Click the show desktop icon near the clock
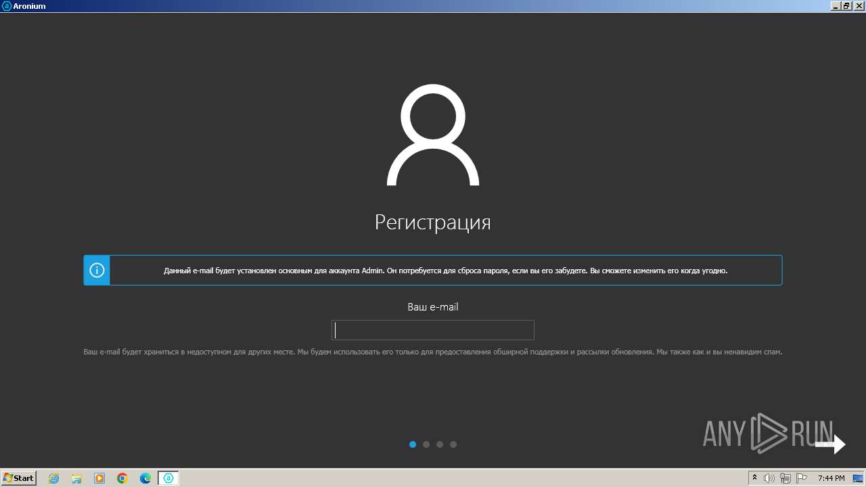This screenshot has height=487, width=866. pos(858,478)
